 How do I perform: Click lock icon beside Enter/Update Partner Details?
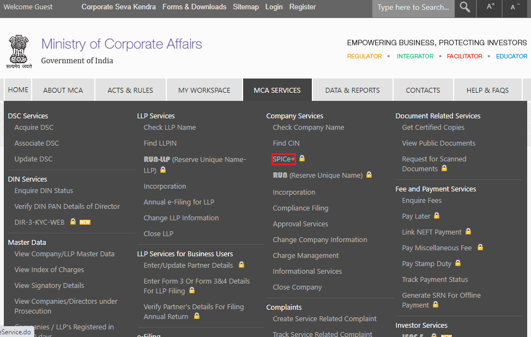click(x=242, y=264)
